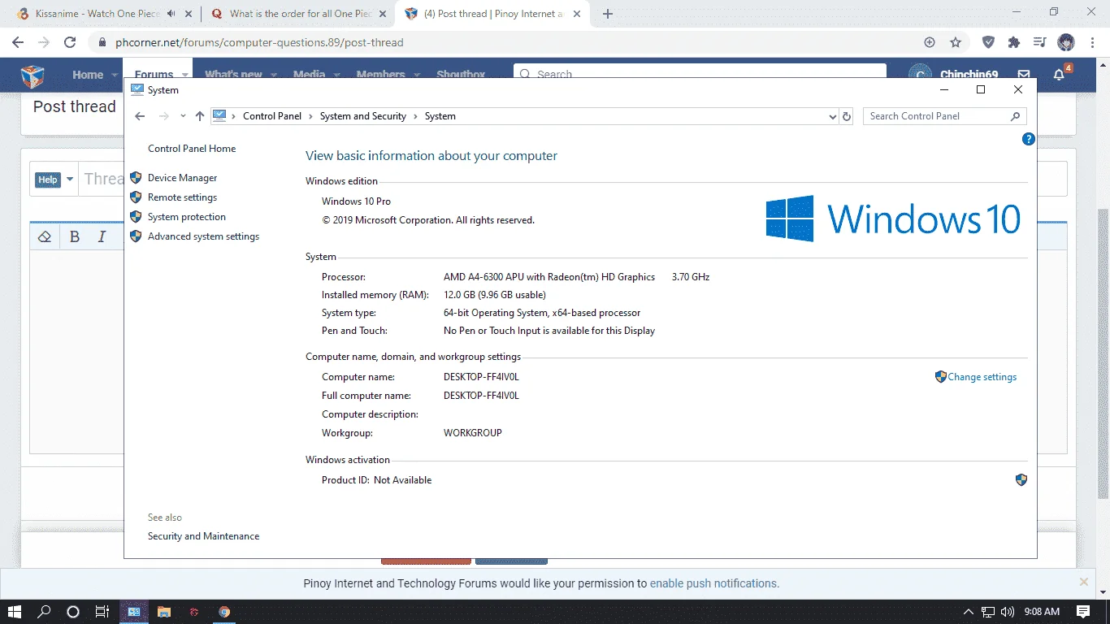Click the phcorner site logo
Screen dimensions: 1110x624
(x=33, y=76)
